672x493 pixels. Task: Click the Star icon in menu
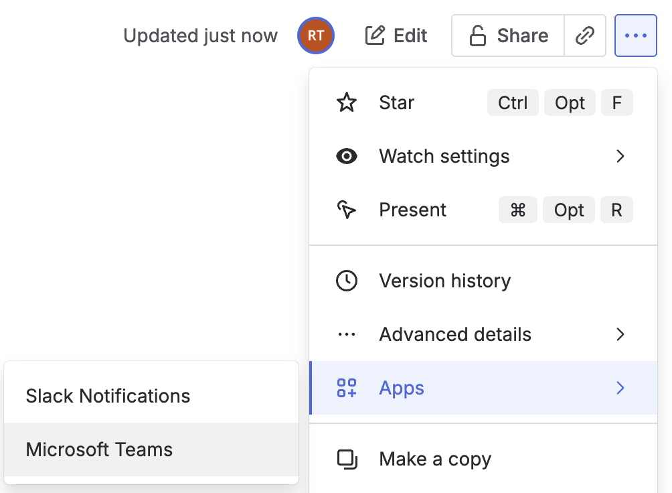pyautogui.click(x=346, y=103)
